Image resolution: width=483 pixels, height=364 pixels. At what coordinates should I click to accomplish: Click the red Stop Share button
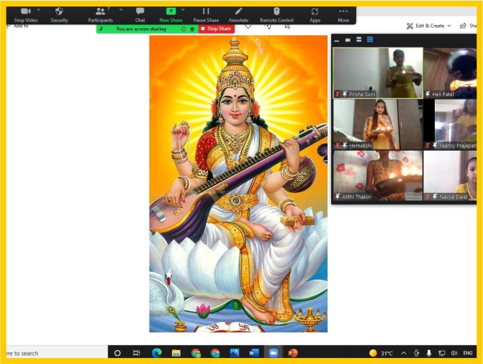(216, 29)
